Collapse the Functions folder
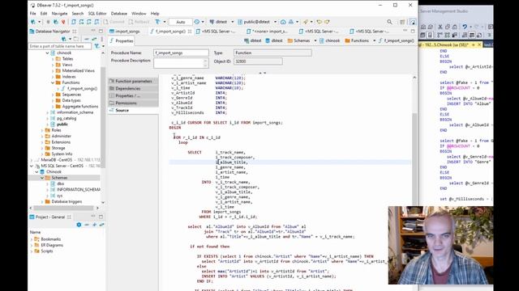 [x=53, y=82]
